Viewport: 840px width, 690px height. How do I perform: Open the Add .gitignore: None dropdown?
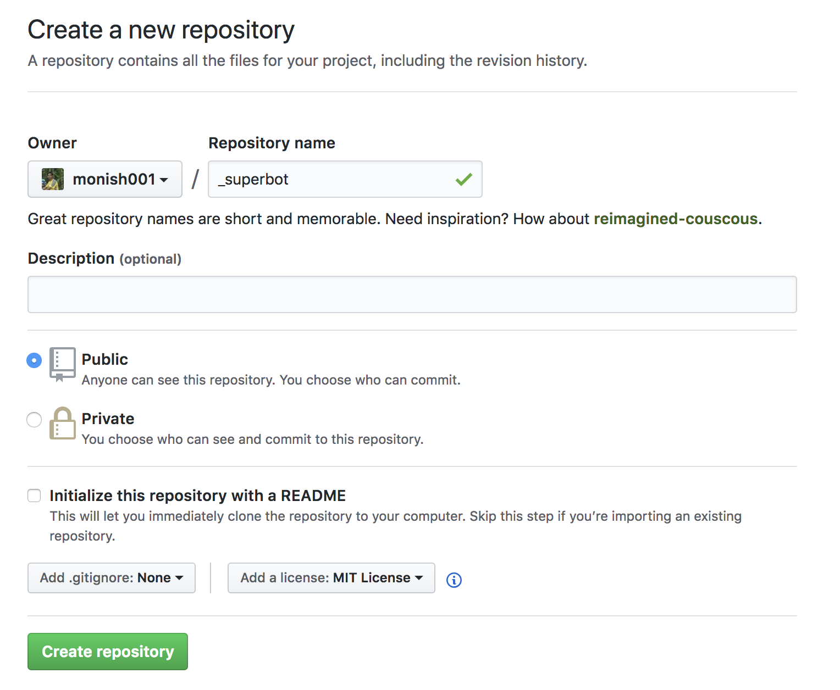pos(111,578)
